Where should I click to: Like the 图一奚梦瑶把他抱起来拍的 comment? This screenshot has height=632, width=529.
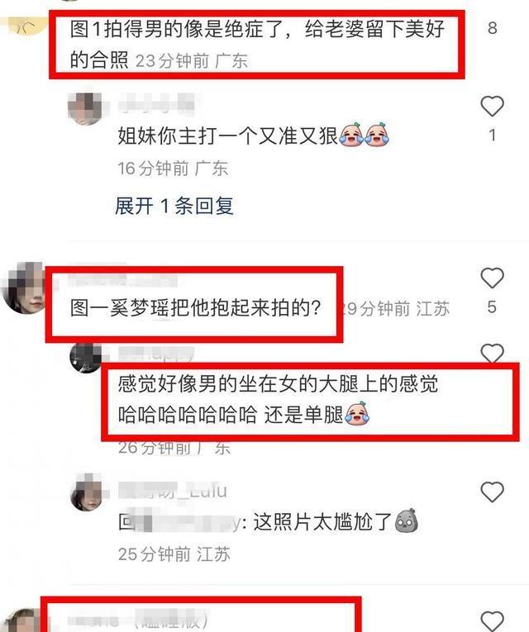pyautogui.click(x=492, y=278)
